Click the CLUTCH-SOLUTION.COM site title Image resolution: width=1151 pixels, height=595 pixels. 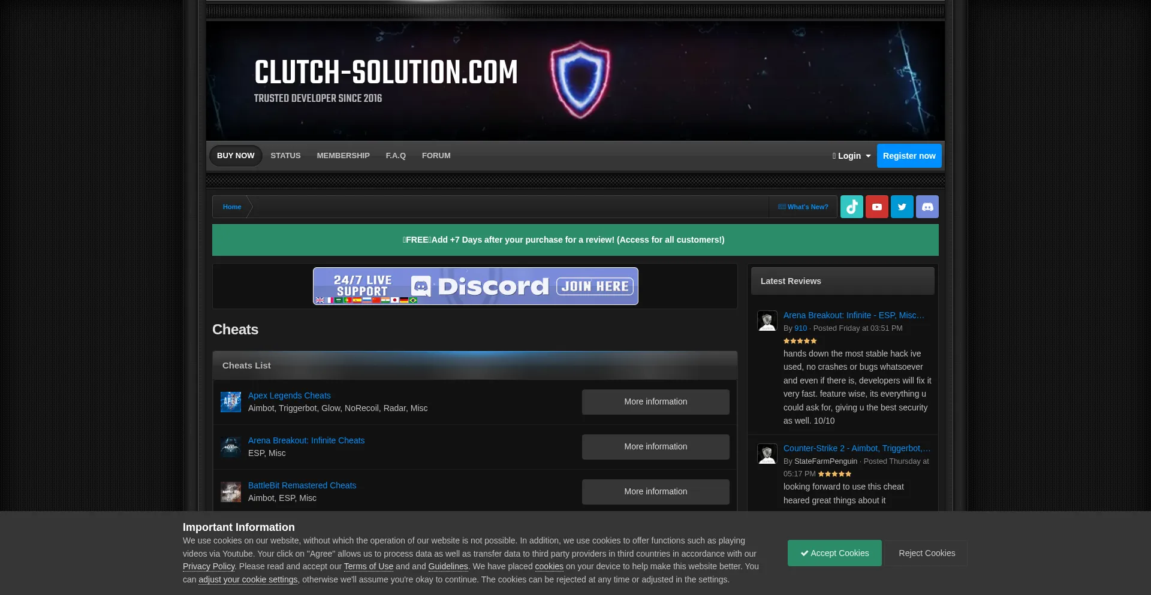(x=385, y=73)
